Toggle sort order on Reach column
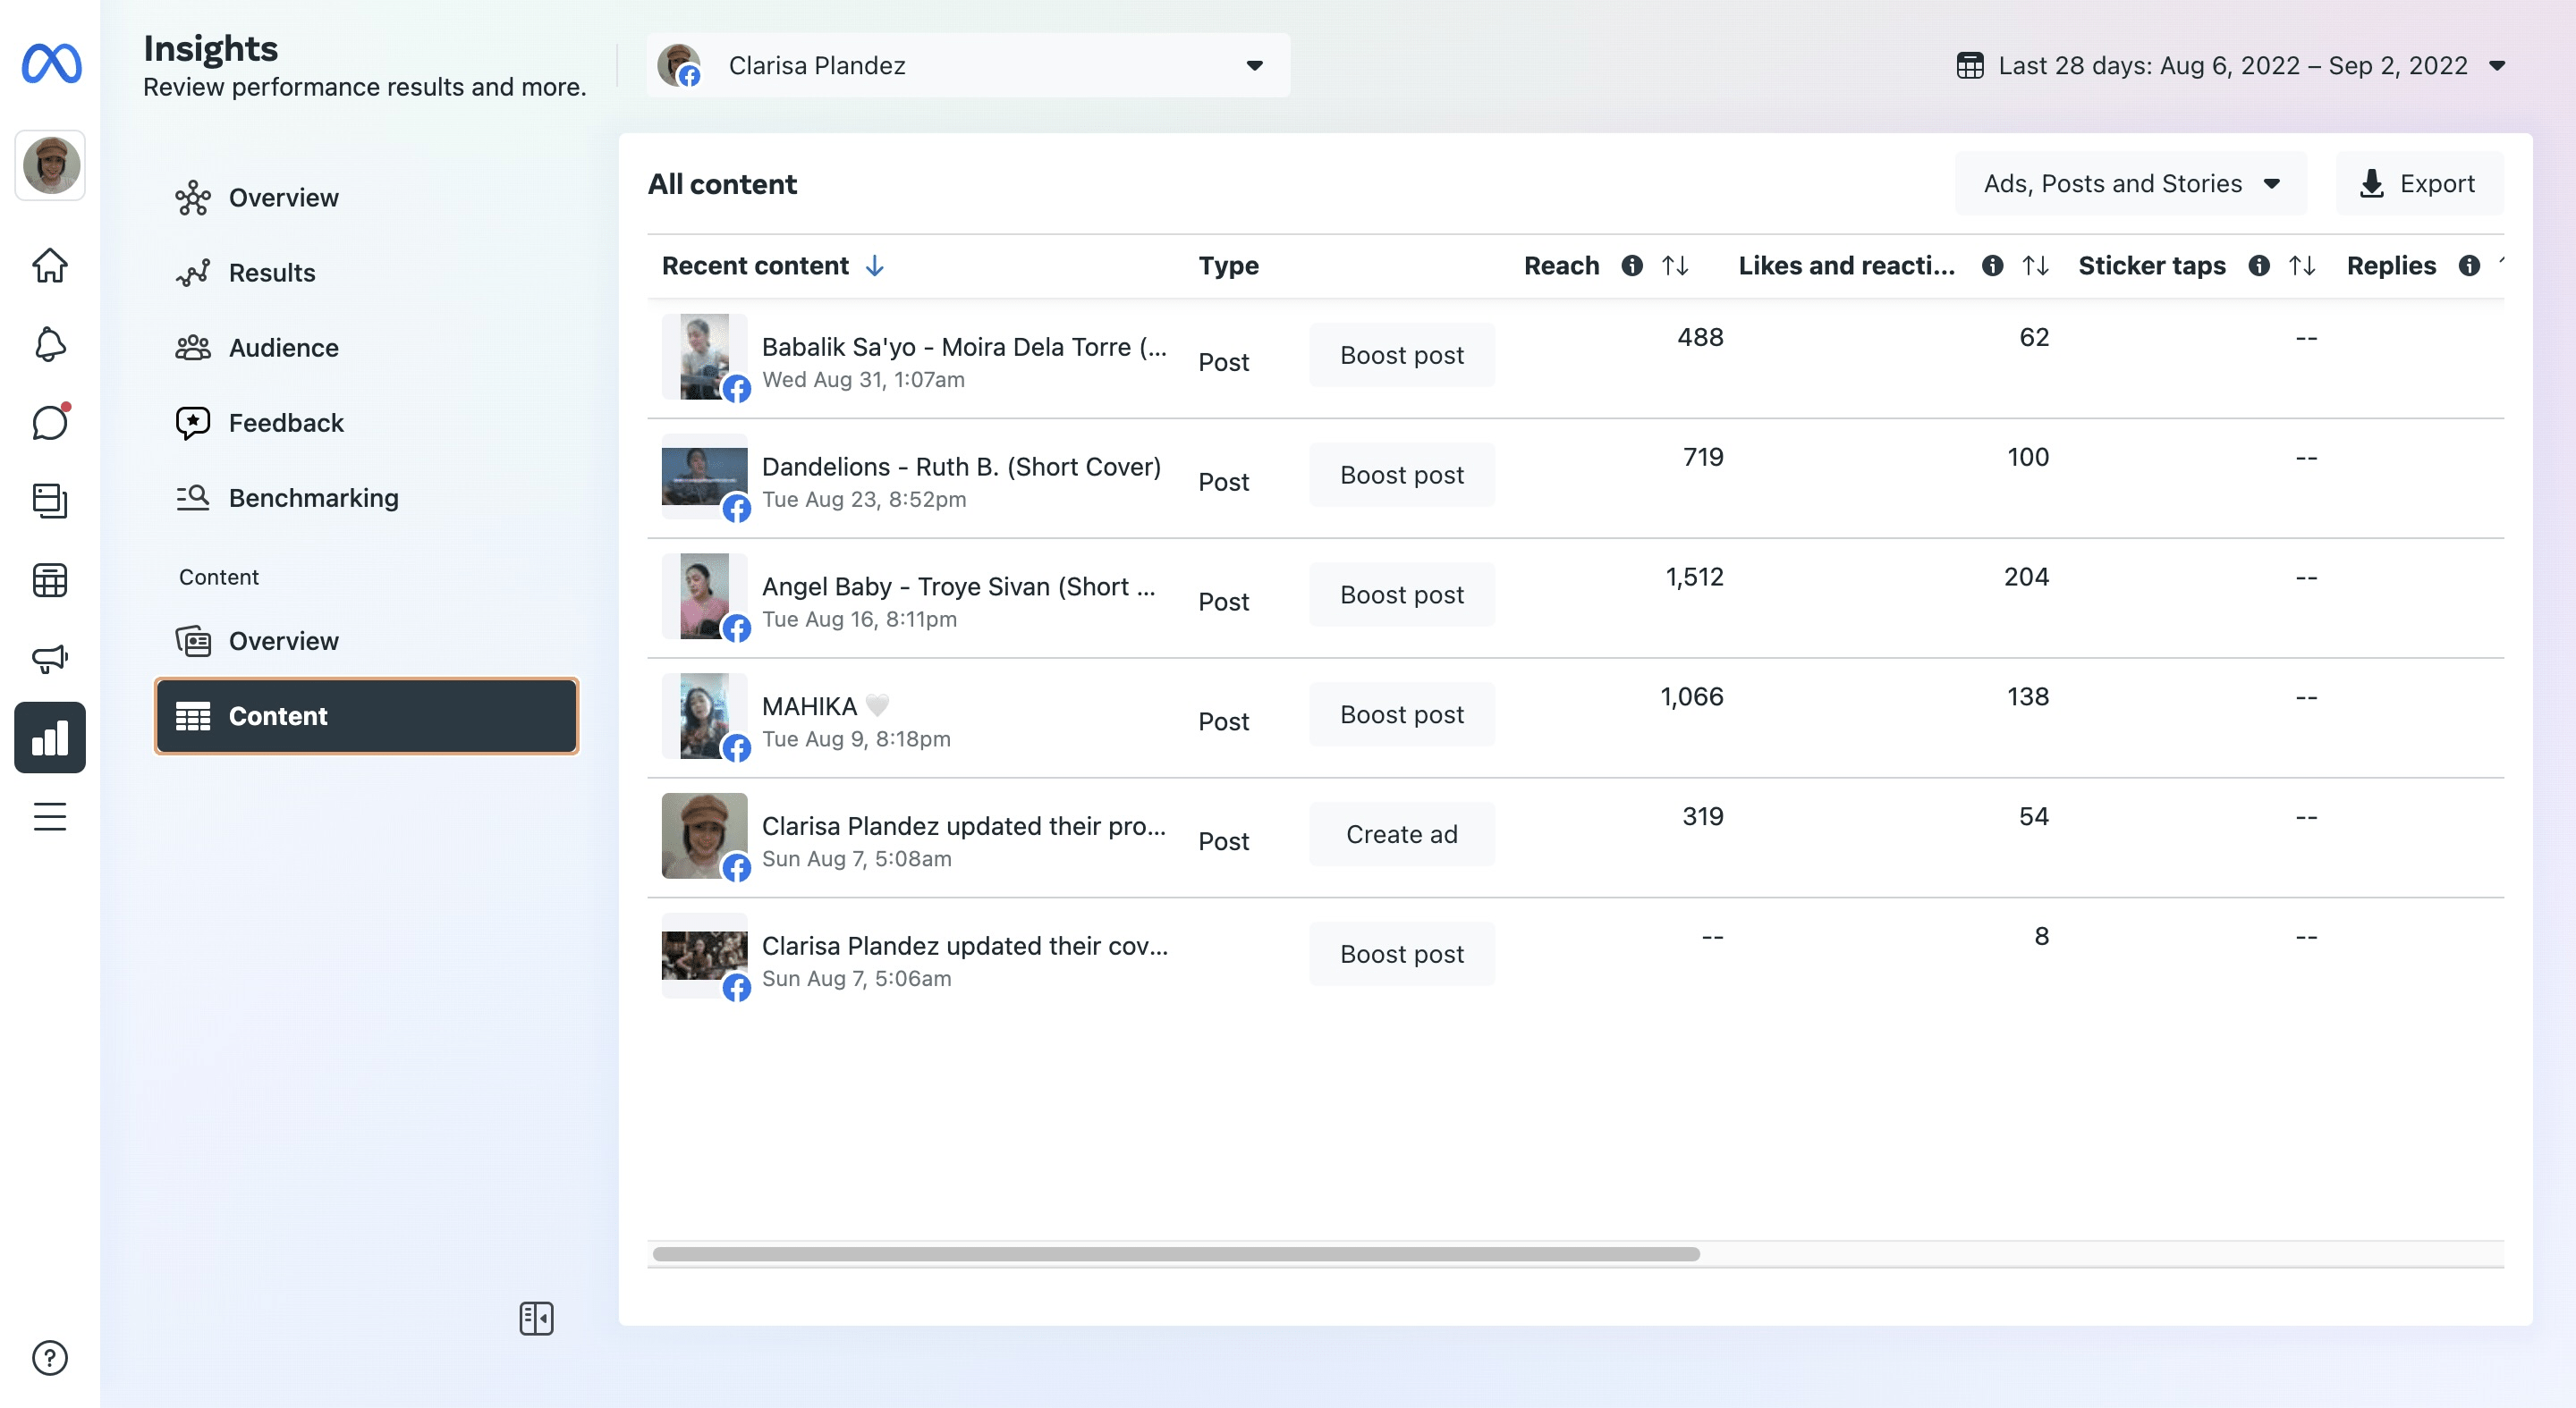Screen dimensions: 2576x1408 tap(1675, 266)
